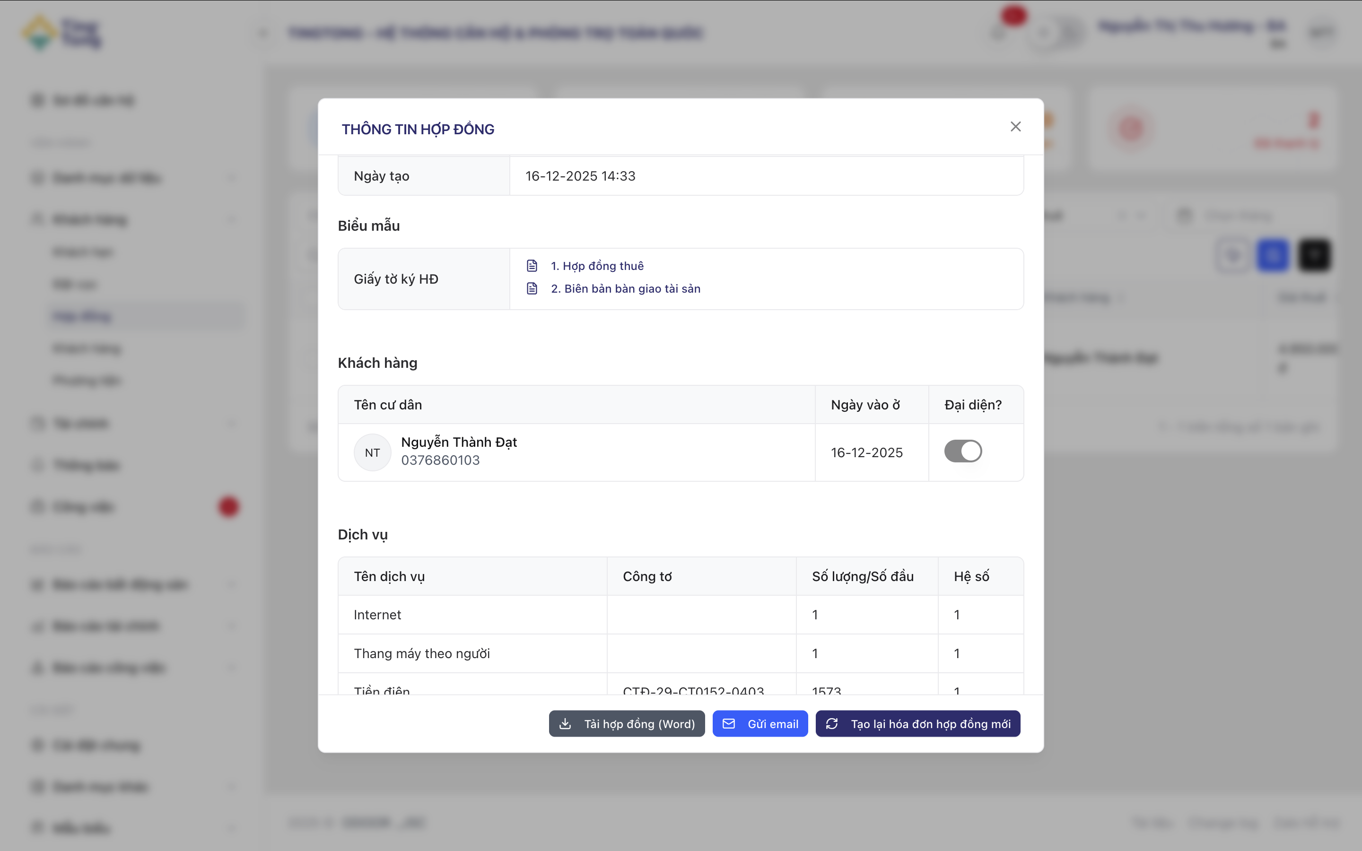This screenshot has width=1362, height=851.
Task: Click phone number 0376860103
Action: tap(440, 460)
